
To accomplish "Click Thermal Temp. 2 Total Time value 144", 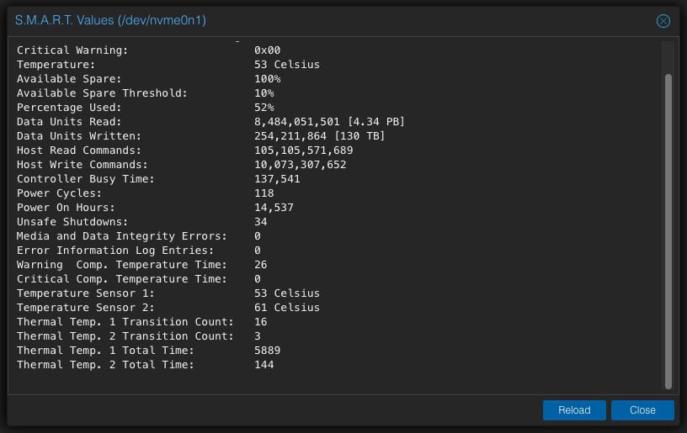I will click(264, 365).
